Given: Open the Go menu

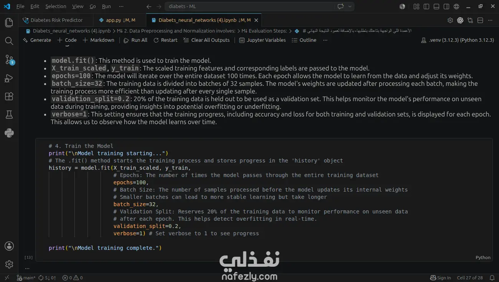Looking at the screenshot, I should (93, 7).
